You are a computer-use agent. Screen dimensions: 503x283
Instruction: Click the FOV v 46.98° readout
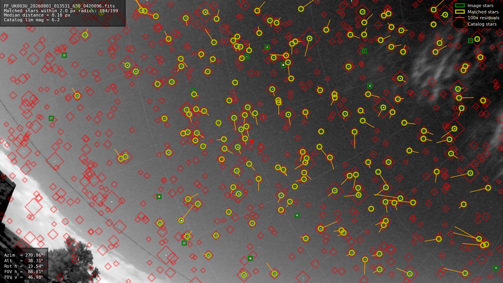pyautogui.click(x=24, y=277)
